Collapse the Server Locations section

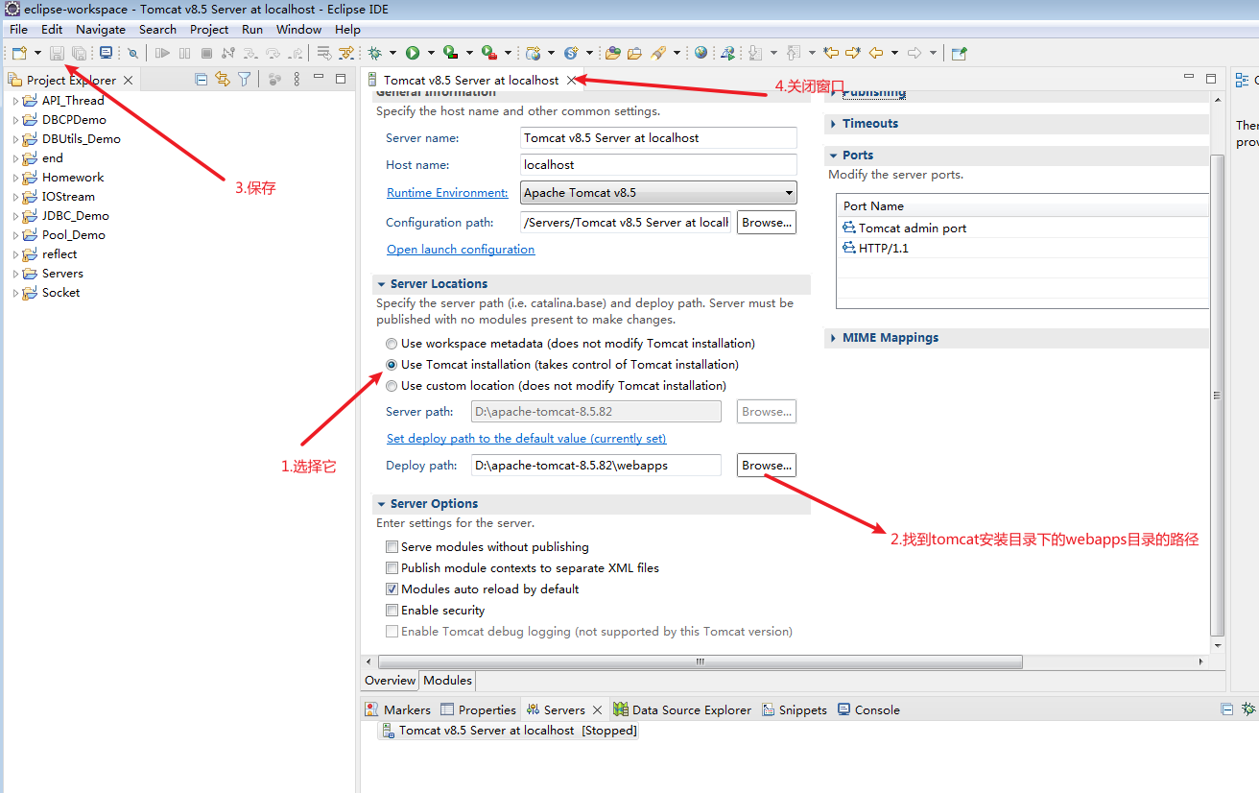coord(382,284)
